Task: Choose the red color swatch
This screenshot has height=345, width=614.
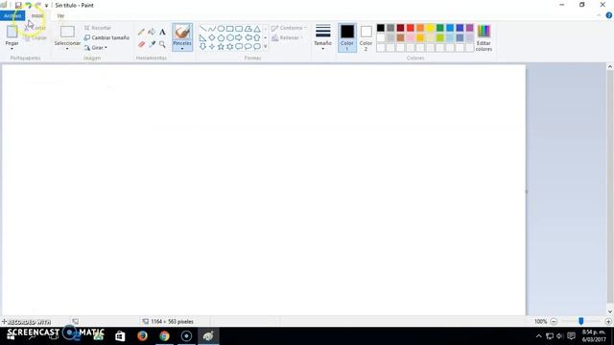Action: 410,28
